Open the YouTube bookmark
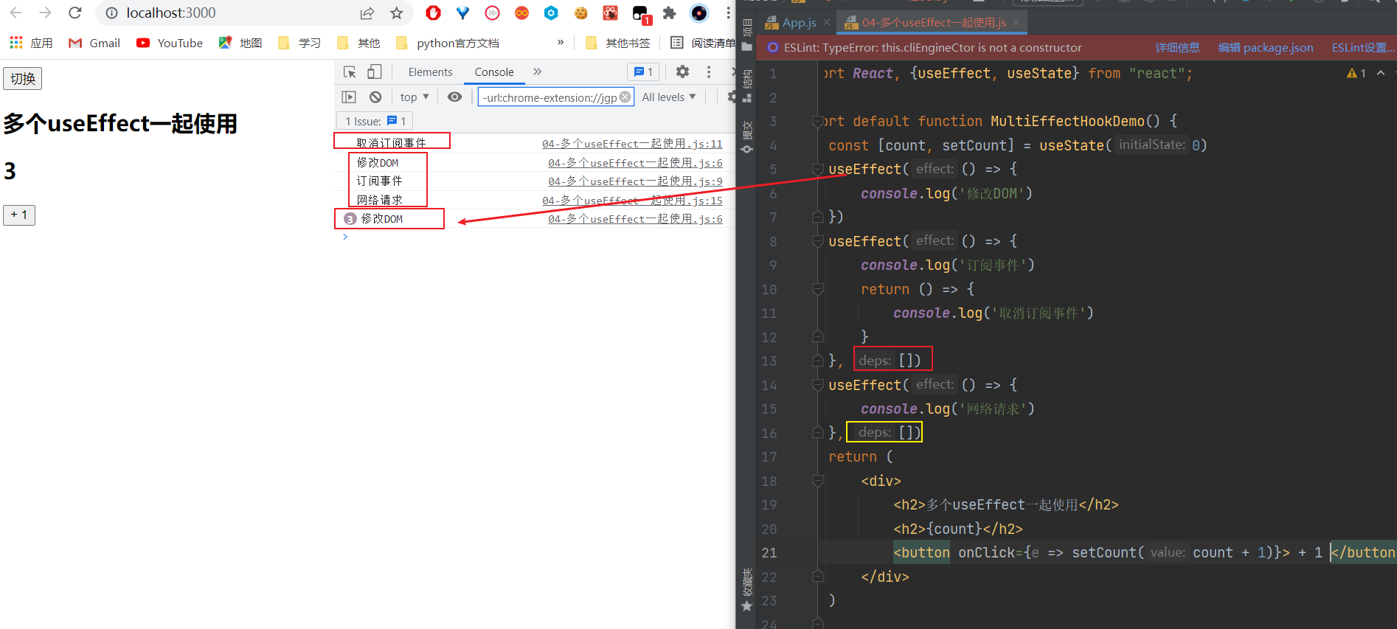This screenshot has height=629, width=1397. (x=170, y=43)
